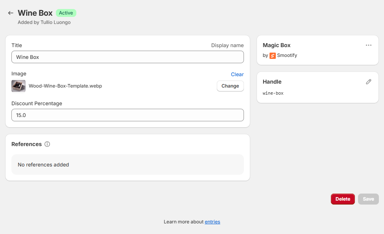Click the greyed-out Save button
The height and width of the screenshot is (234, 384).
point(368,199)
